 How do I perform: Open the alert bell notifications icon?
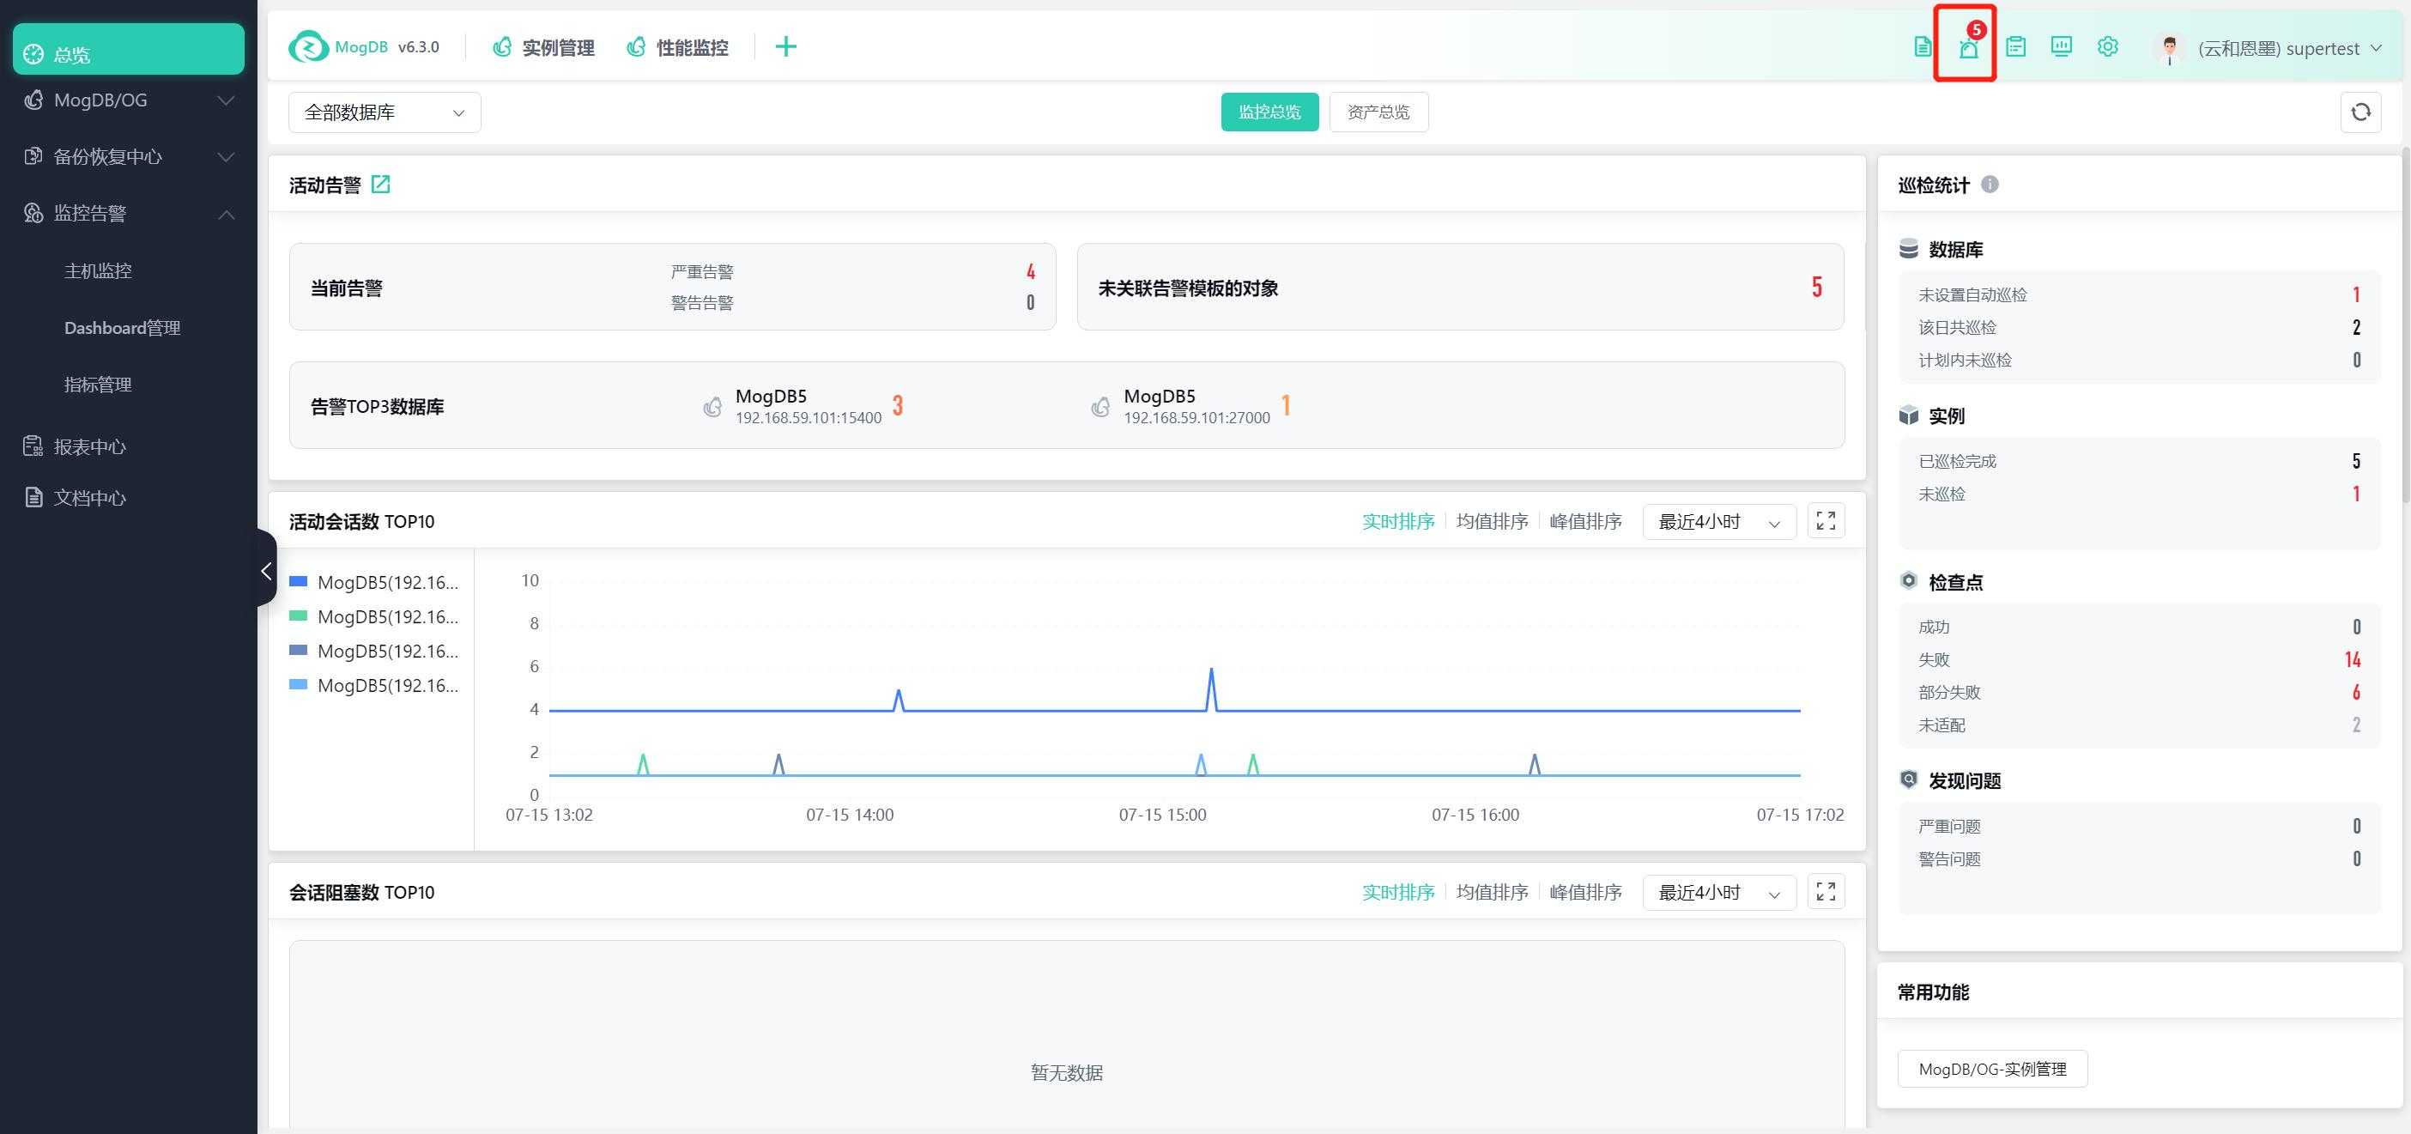coord(1968,48)
